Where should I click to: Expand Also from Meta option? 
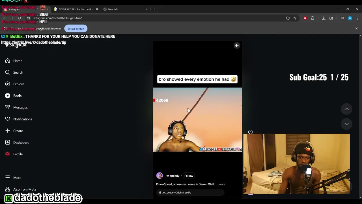[x=20, y=189]
